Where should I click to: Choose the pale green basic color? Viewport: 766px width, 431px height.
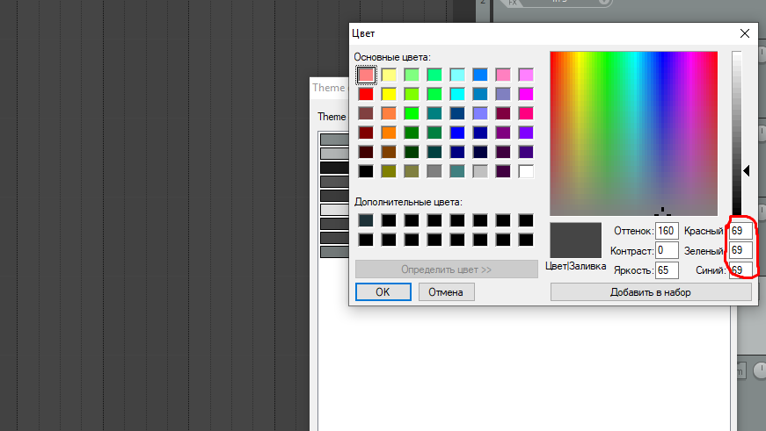(412, 75)
